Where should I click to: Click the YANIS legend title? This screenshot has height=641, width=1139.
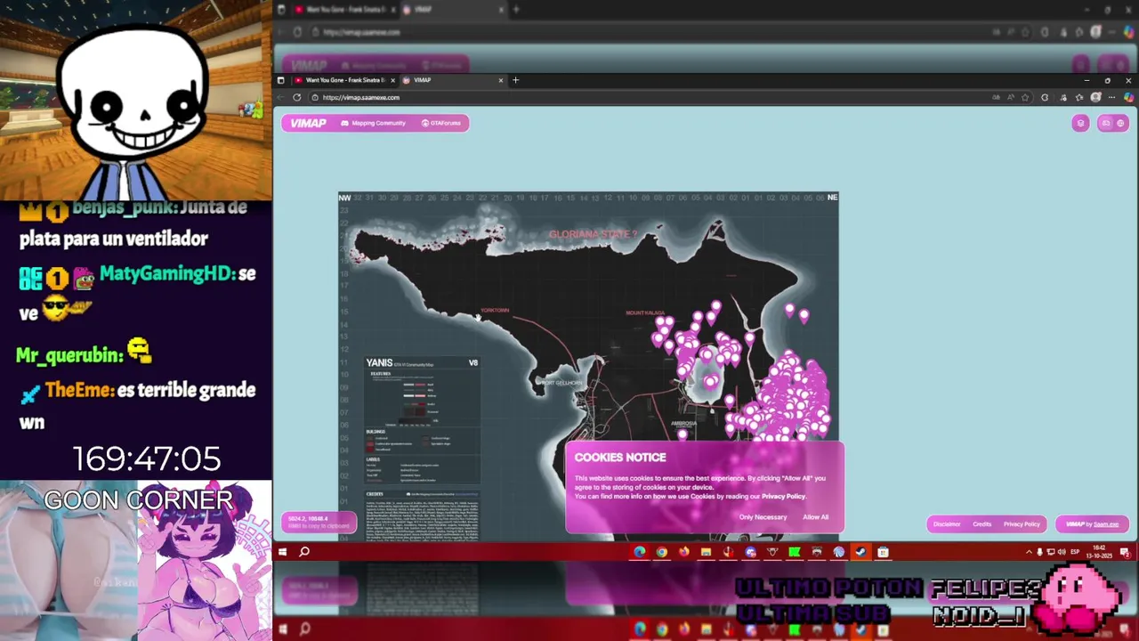point(379,363)
